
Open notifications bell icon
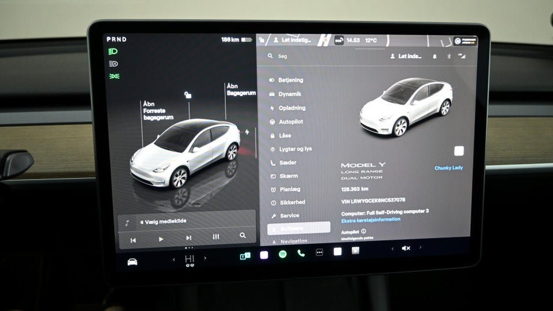tap(434, 56)
